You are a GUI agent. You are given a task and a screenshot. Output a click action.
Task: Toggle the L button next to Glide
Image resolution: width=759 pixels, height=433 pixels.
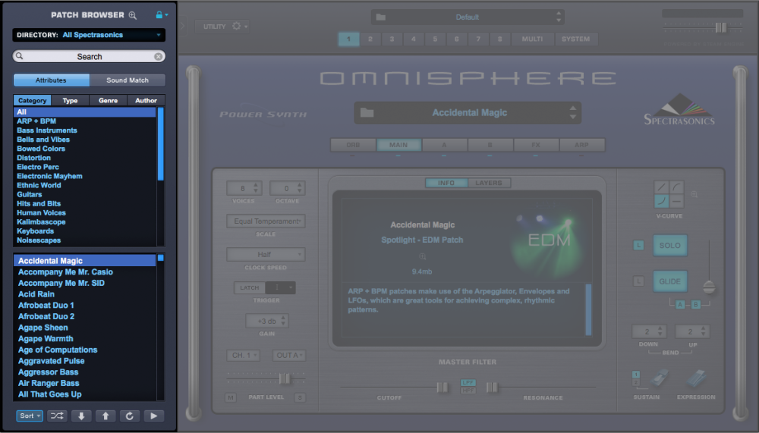tap(638, 281)
